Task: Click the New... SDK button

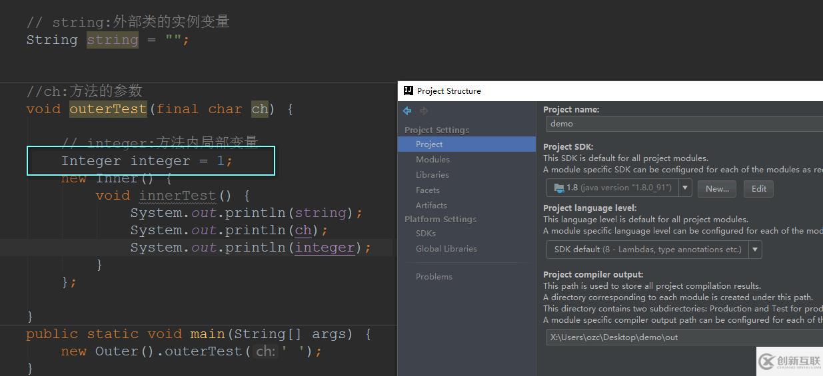Action: [x=717, y=188]
